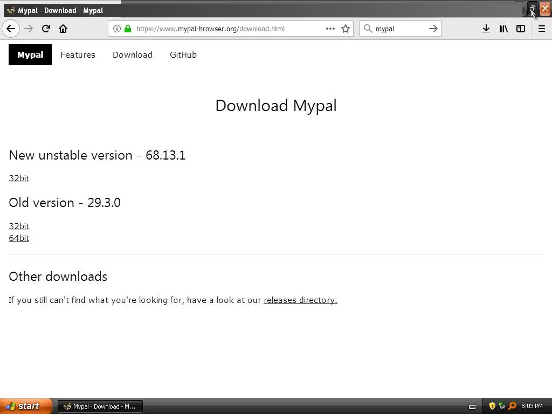552x414 pixels.
Task: Open page actions three-dot menu
Action: [x=330, y=29]
